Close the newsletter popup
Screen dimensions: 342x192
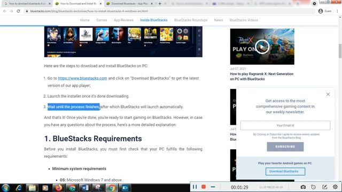[328, 94]
